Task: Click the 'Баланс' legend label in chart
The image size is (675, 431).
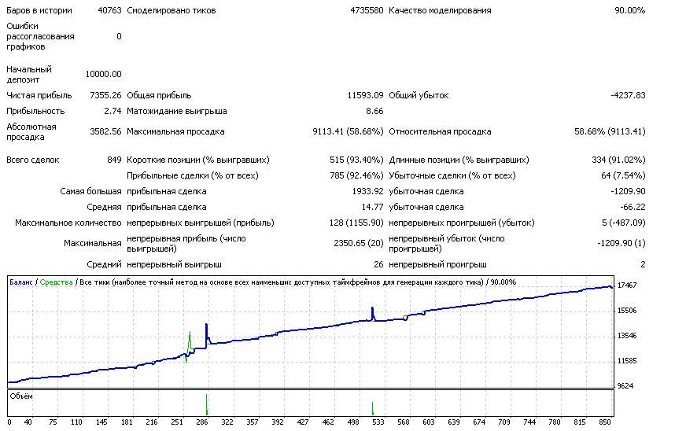Action: pyautogui.click(x=21, y=282)
